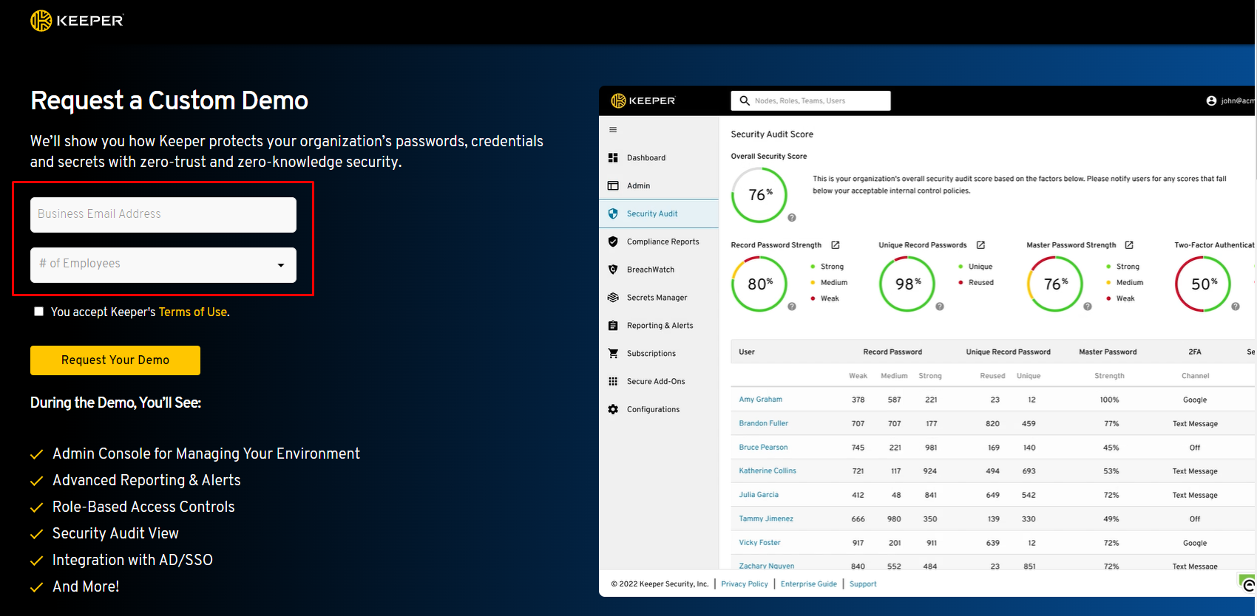Open the Privacy Policy footer link

point(745,584)
